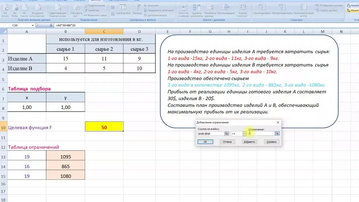Click the Подключения ribbon item
Viewport: 359px width, 202px height.
[94, 5]
